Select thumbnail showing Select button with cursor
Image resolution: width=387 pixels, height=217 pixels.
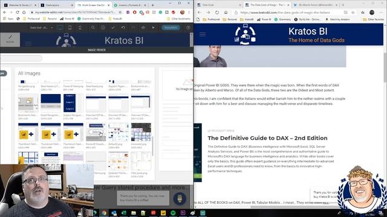coord(96,132)
